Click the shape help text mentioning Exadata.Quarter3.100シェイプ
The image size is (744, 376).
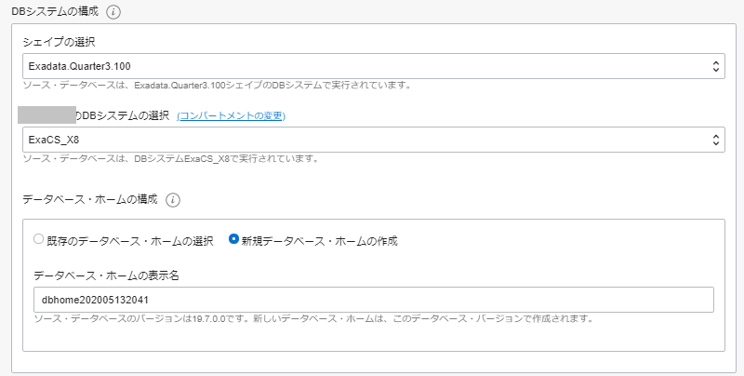click(217, 86)
